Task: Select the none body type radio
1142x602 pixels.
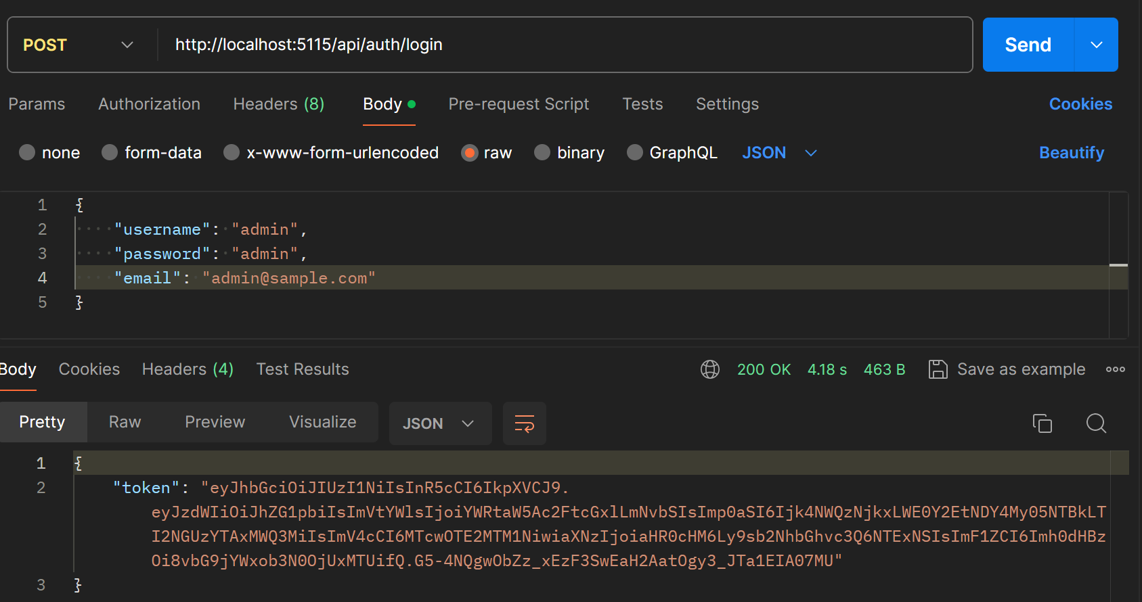Action: pos(27,153)
